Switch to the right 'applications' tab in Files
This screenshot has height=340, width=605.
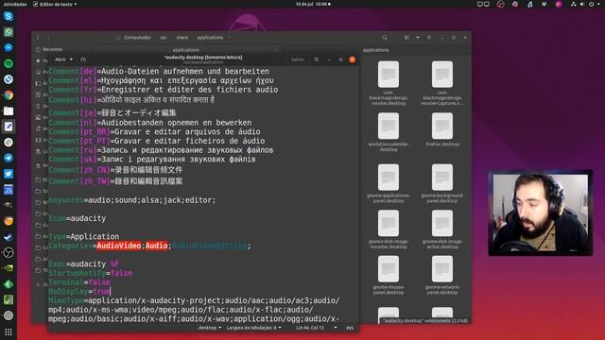pos(376,50)
